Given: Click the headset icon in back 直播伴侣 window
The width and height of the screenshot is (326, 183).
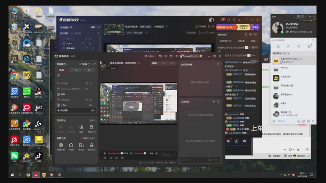Looking at the screenshot, I should tap(228, 20).
